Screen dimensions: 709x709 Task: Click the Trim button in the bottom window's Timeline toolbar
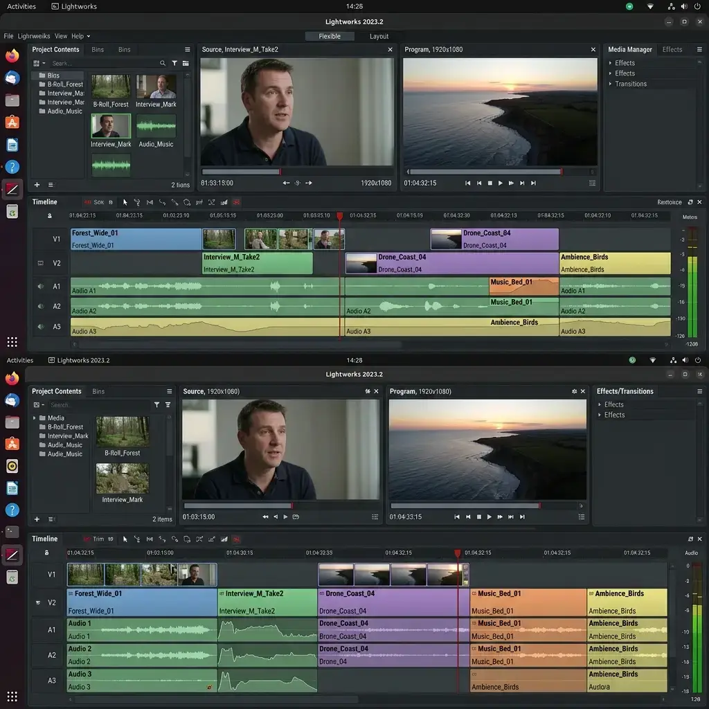[x=98, y=539]
